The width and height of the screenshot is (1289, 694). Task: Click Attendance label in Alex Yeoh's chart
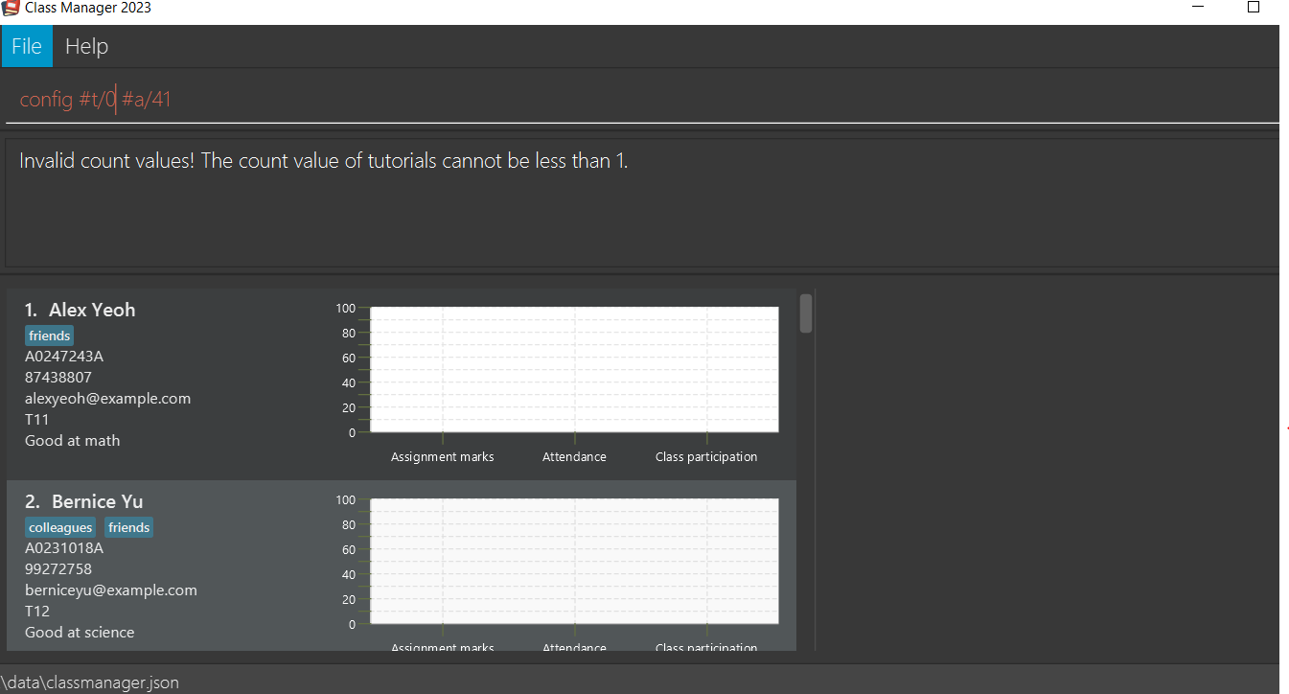[574, 457]
